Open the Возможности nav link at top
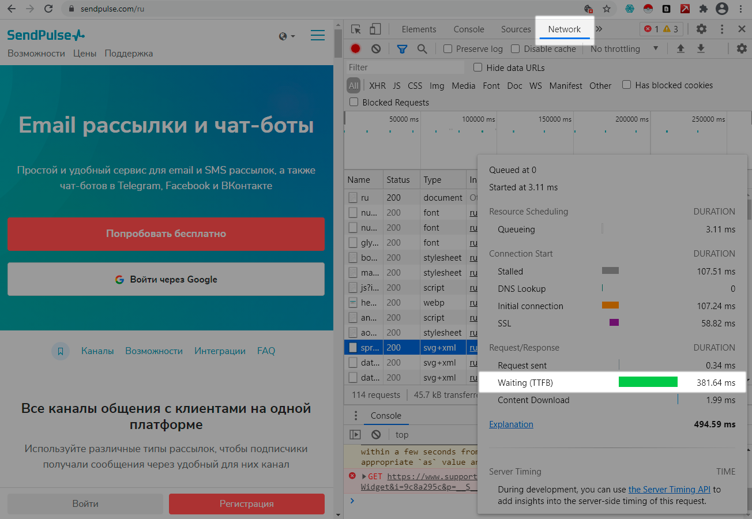Viewport: 752px width, 519px height. 36,54
